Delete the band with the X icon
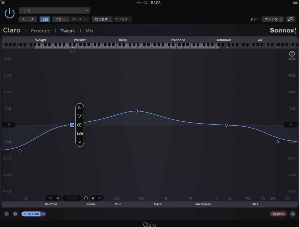This screenshot has height=227, width=300. point(80,142)
